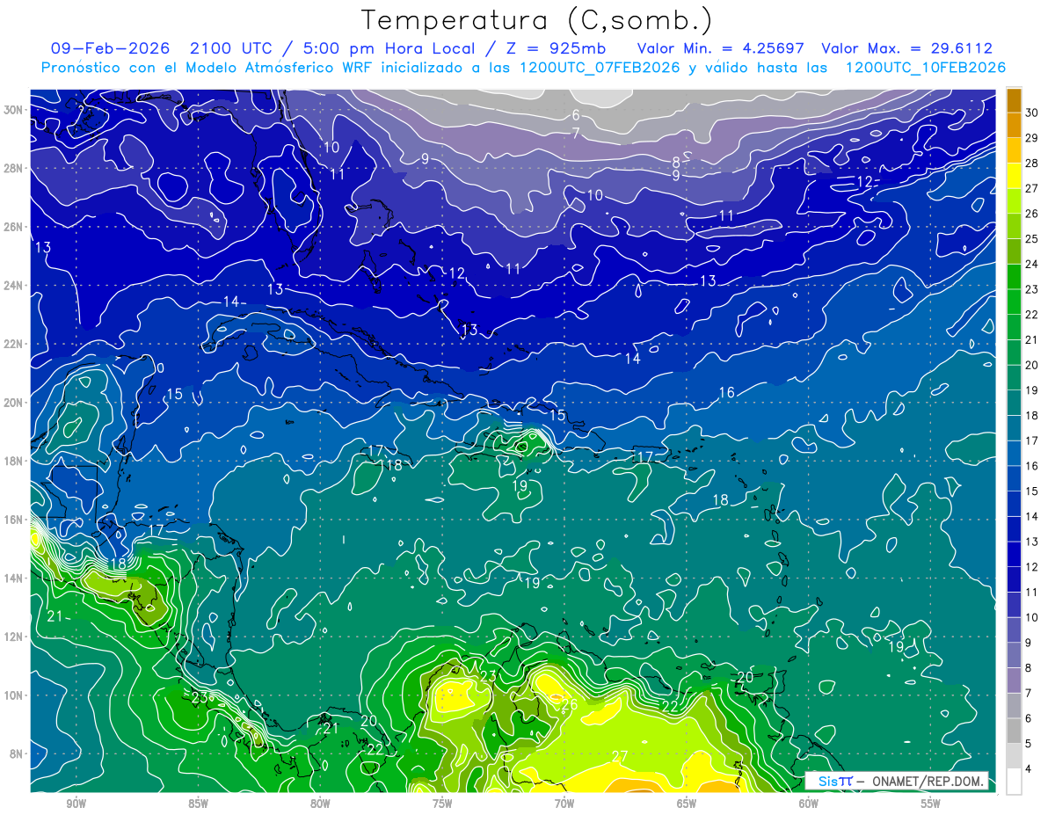Click the "26N" latitude label
The width and height of the screenshot is (1055, 815).
14,227
